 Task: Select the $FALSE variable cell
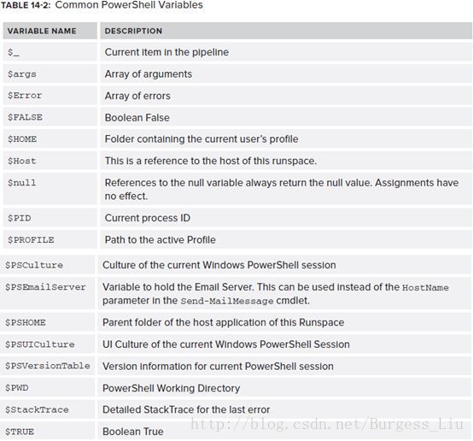tap(50, 117)
